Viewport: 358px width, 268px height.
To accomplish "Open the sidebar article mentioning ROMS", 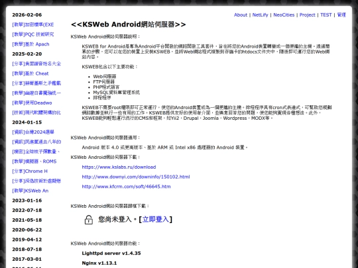I will [34, 161].
